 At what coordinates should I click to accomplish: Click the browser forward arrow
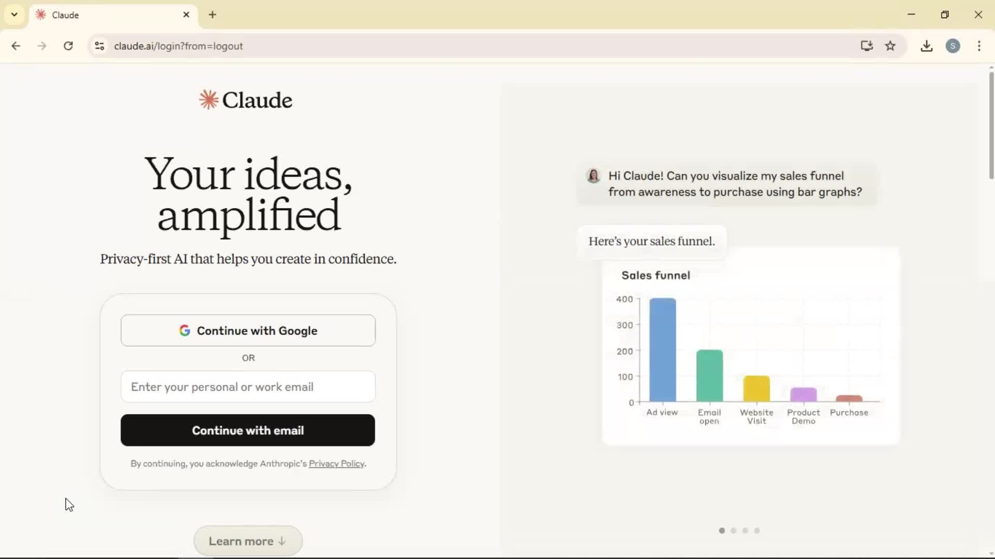(42, 46)
